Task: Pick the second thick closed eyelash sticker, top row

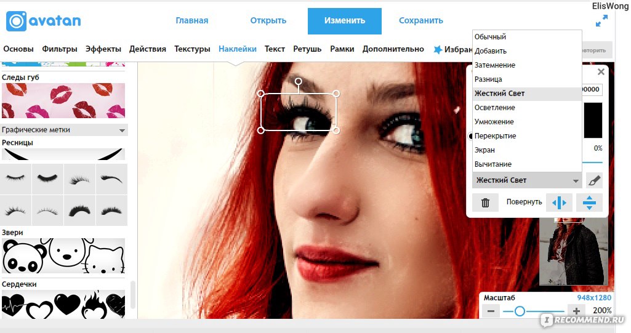Action: pyautogui.click(x=47, y=179)
